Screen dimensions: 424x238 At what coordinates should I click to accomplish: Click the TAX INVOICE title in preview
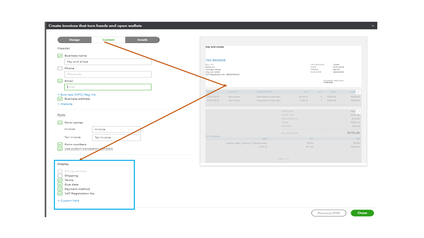tap(216, 61)
